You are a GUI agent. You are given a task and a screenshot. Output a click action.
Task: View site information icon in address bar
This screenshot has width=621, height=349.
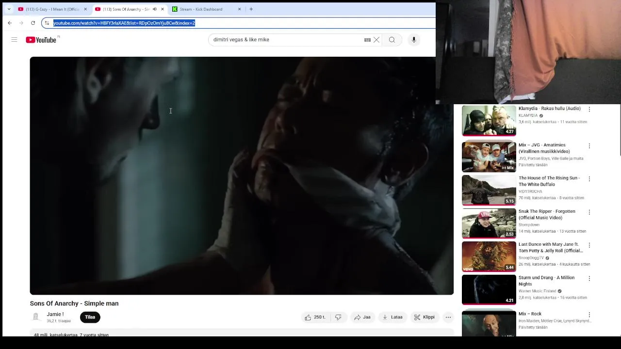pos(47,23)
